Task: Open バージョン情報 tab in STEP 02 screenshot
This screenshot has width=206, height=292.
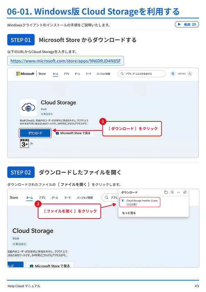Action: (85, 198)
